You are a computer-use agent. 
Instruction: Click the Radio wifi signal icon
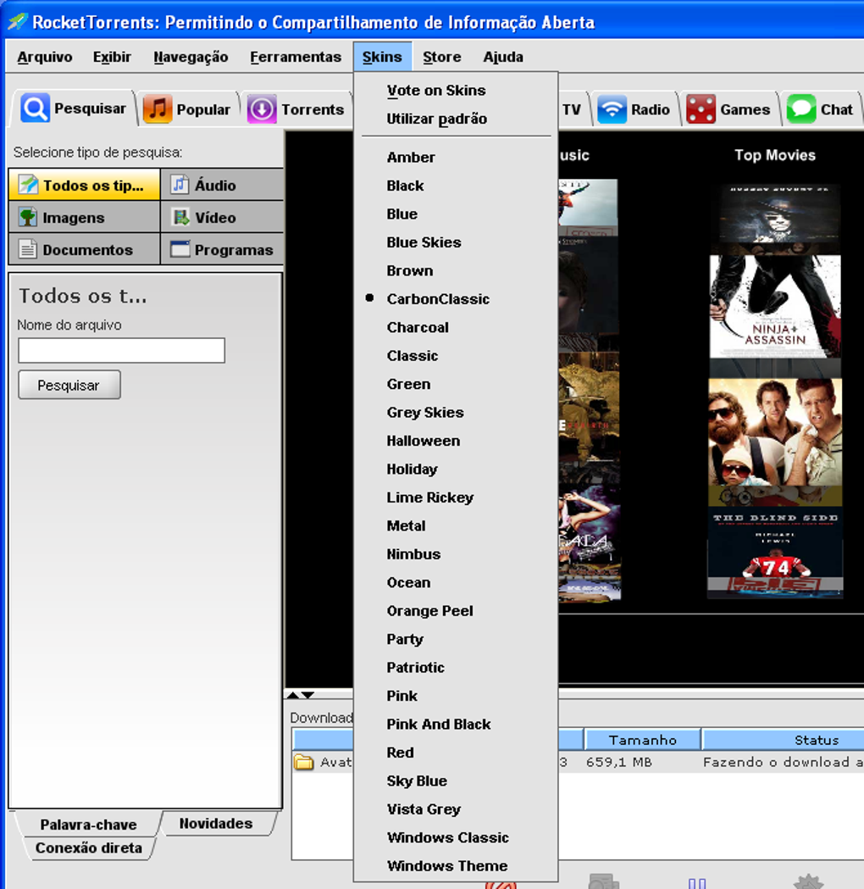612,108
